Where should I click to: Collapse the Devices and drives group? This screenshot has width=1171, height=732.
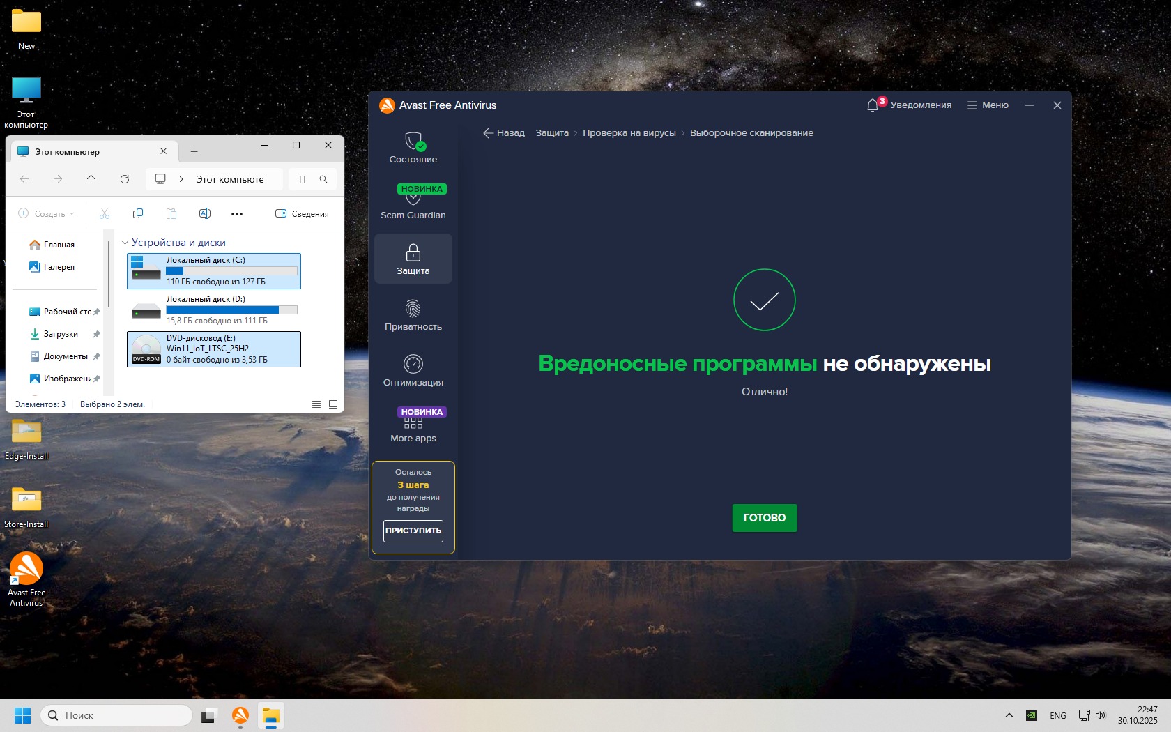click(125, 243)
